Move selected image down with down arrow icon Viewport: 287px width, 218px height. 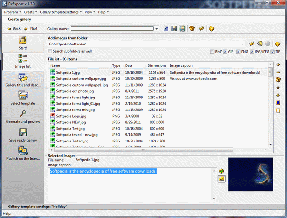pos(278,95)
